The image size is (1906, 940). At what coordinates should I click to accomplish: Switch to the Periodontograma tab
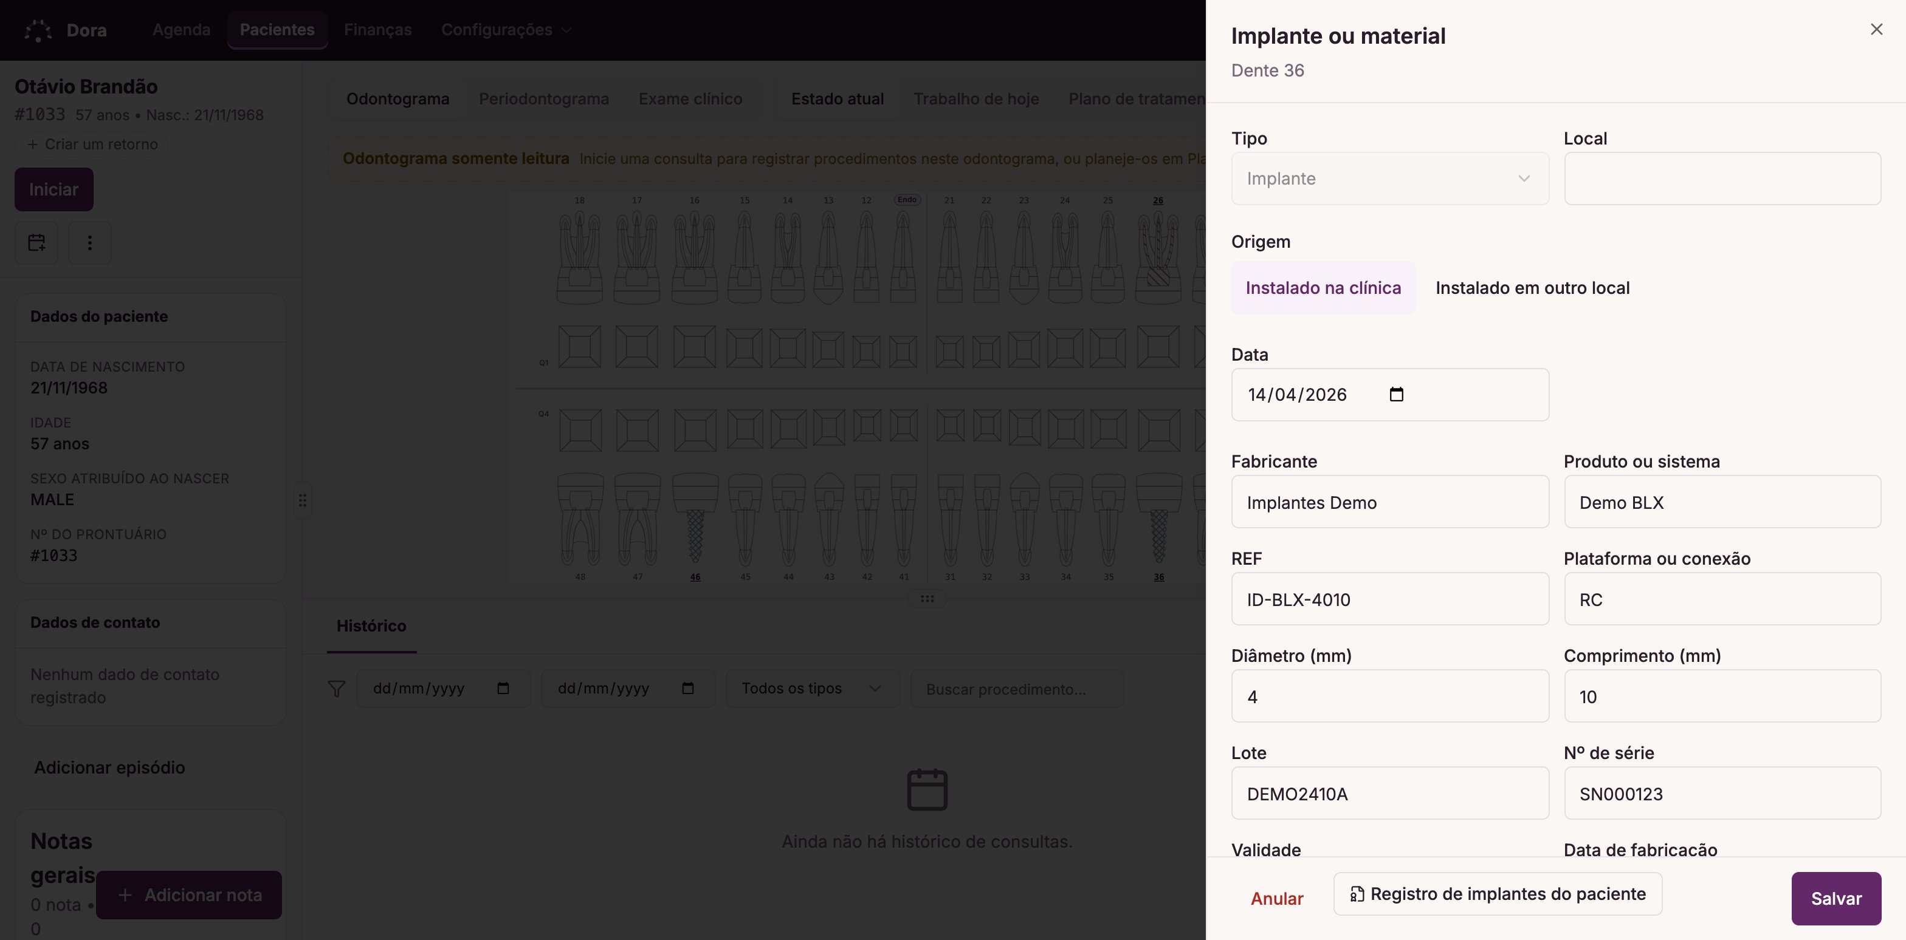[544, 99]
